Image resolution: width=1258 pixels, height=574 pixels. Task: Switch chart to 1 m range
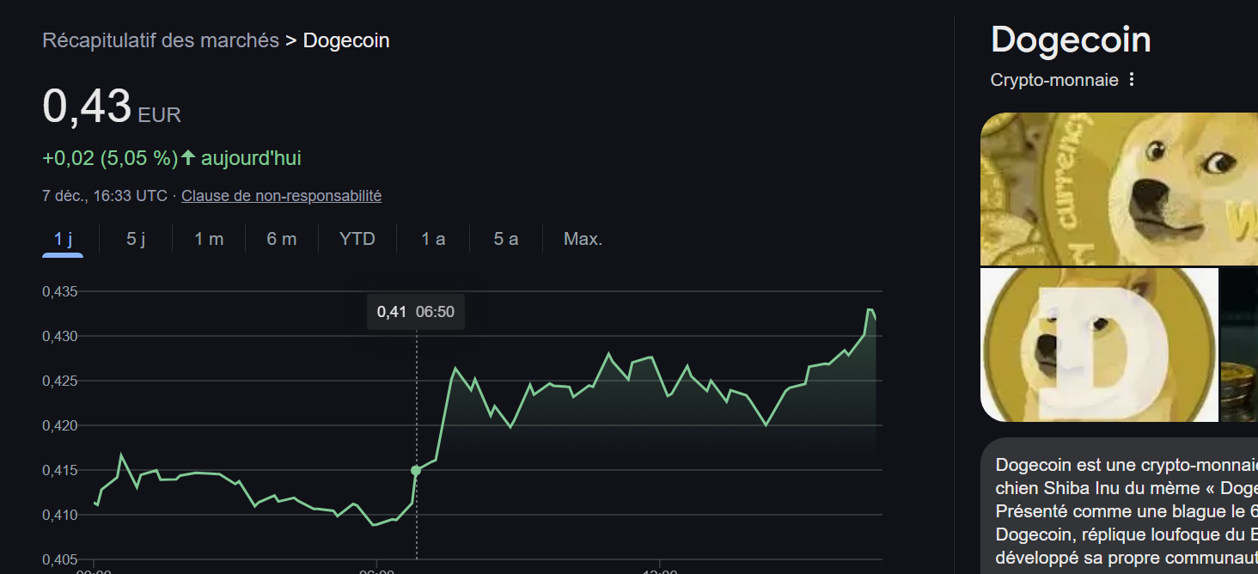[x=209, y=239]
